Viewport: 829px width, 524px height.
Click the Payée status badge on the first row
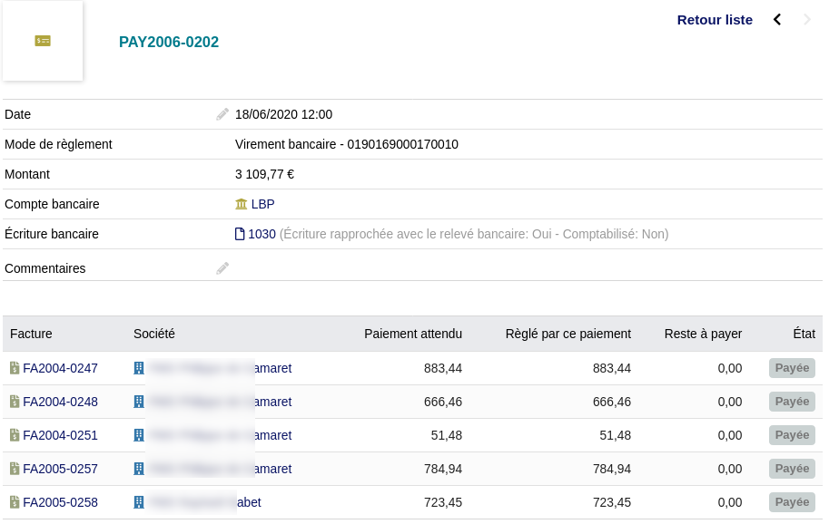[791, 368]
